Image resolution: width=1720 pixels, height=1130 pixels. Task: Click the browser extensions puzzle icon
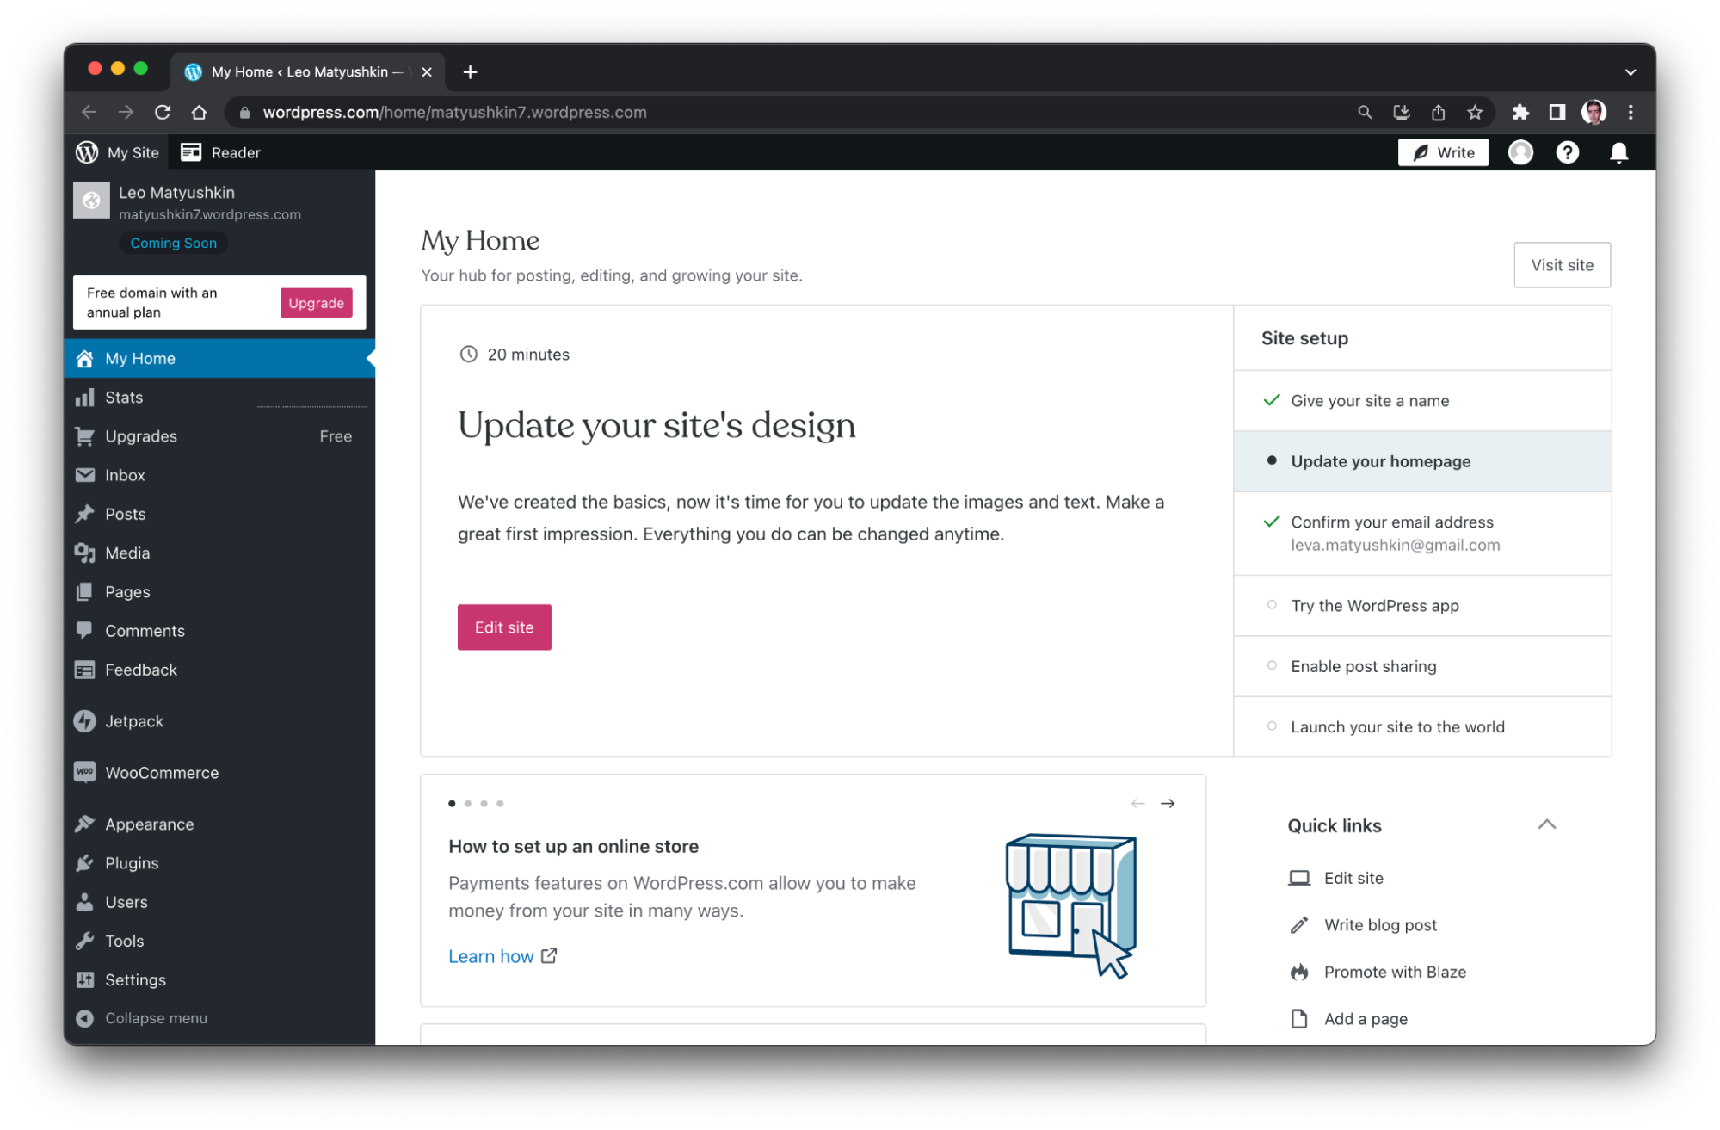[x=1520, y=112]
